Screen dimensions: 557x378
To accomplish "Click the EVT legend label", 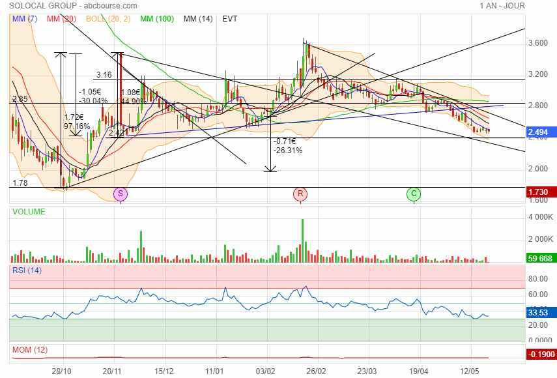I will [x=230, y=19].
